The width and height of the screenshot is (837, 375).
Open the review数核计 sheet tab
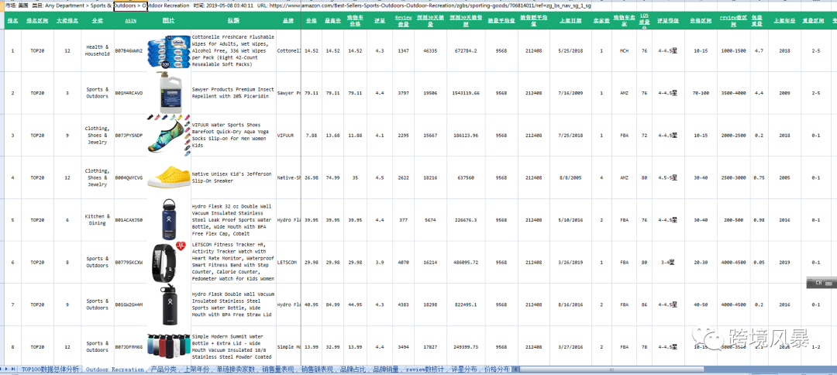point(426,369)
